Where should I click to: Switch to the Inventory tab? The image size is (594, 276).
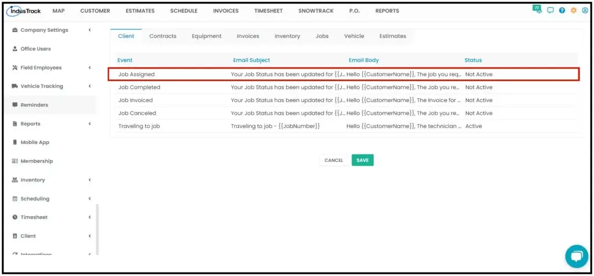click(x=288, y=36)
